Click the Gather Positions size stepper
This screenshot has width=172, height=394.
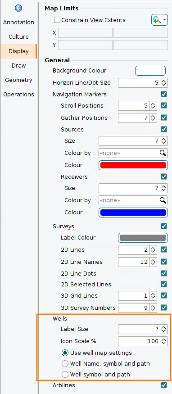pos(153,118)
